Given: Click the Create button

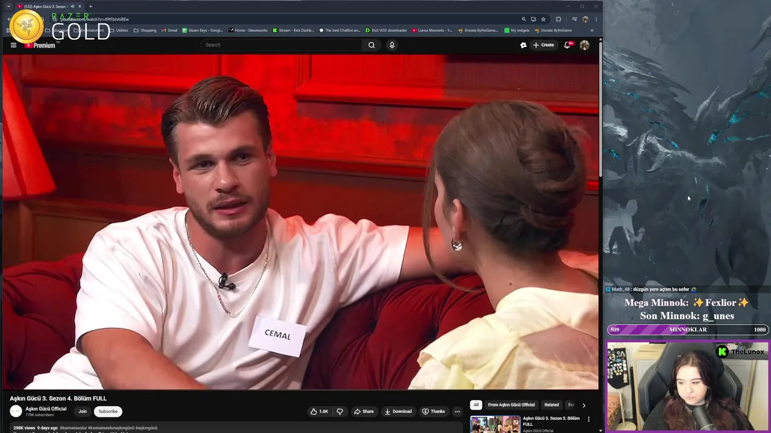Looking at the screenshot, I should pos(543,45).
